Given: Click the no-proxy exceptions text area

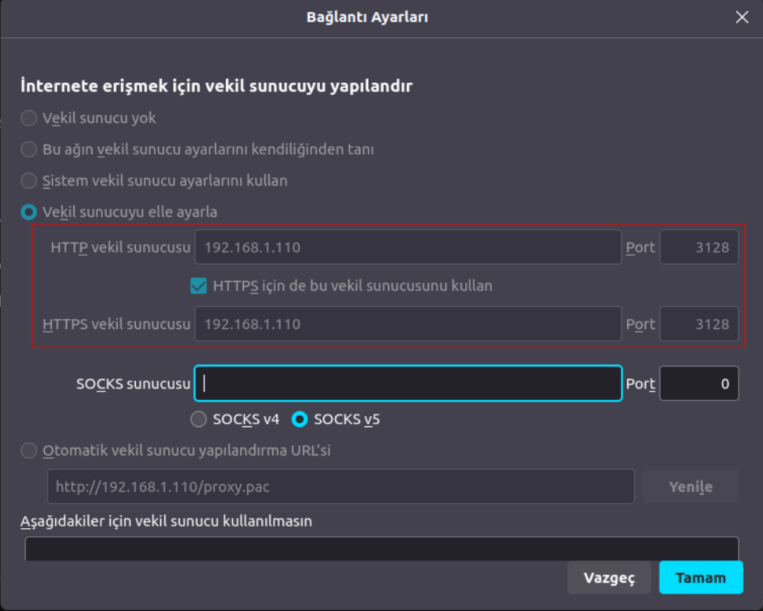Looking at the screenshot, I should coord(381,549).
